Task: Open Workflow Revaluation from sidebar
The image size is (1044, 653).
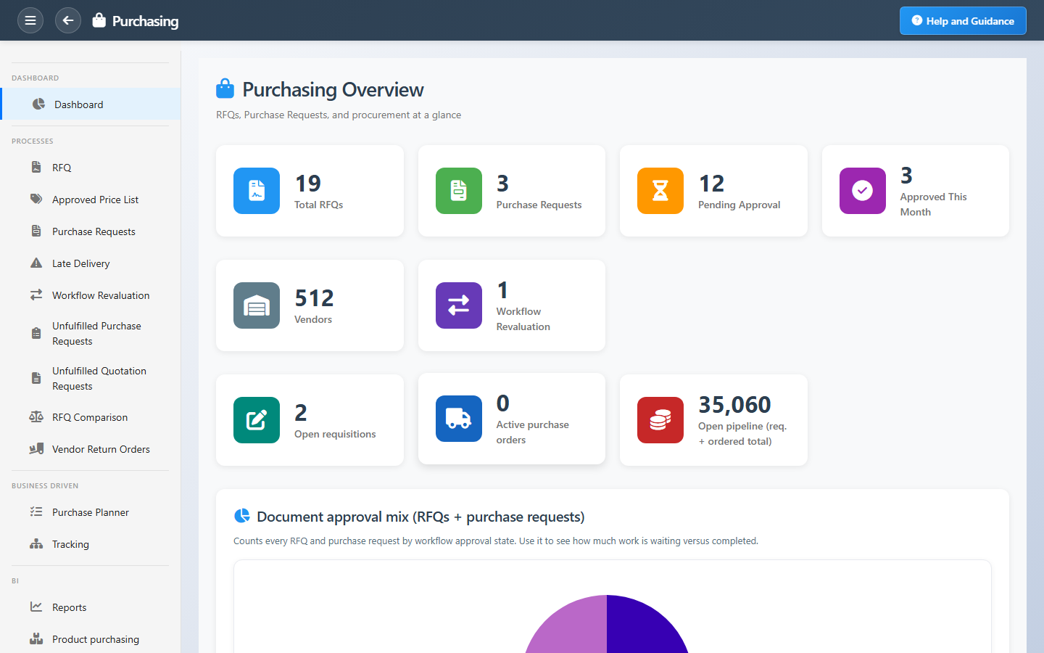Action: point(91,295)
